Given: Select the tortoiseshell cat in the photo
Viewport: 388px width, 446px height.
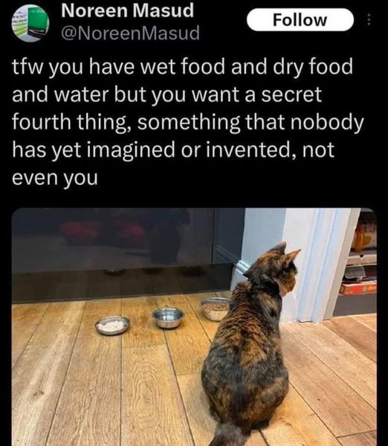Looking at the screenshot, I should [x=249, y=344].
